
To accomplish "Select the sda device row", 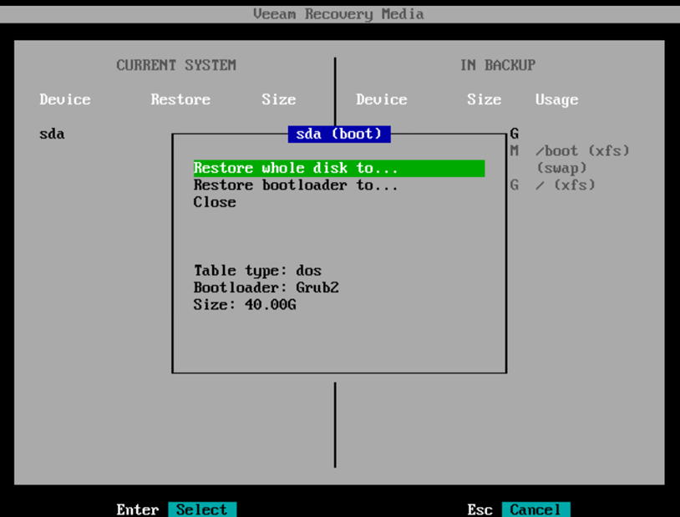I will point(52,134).
